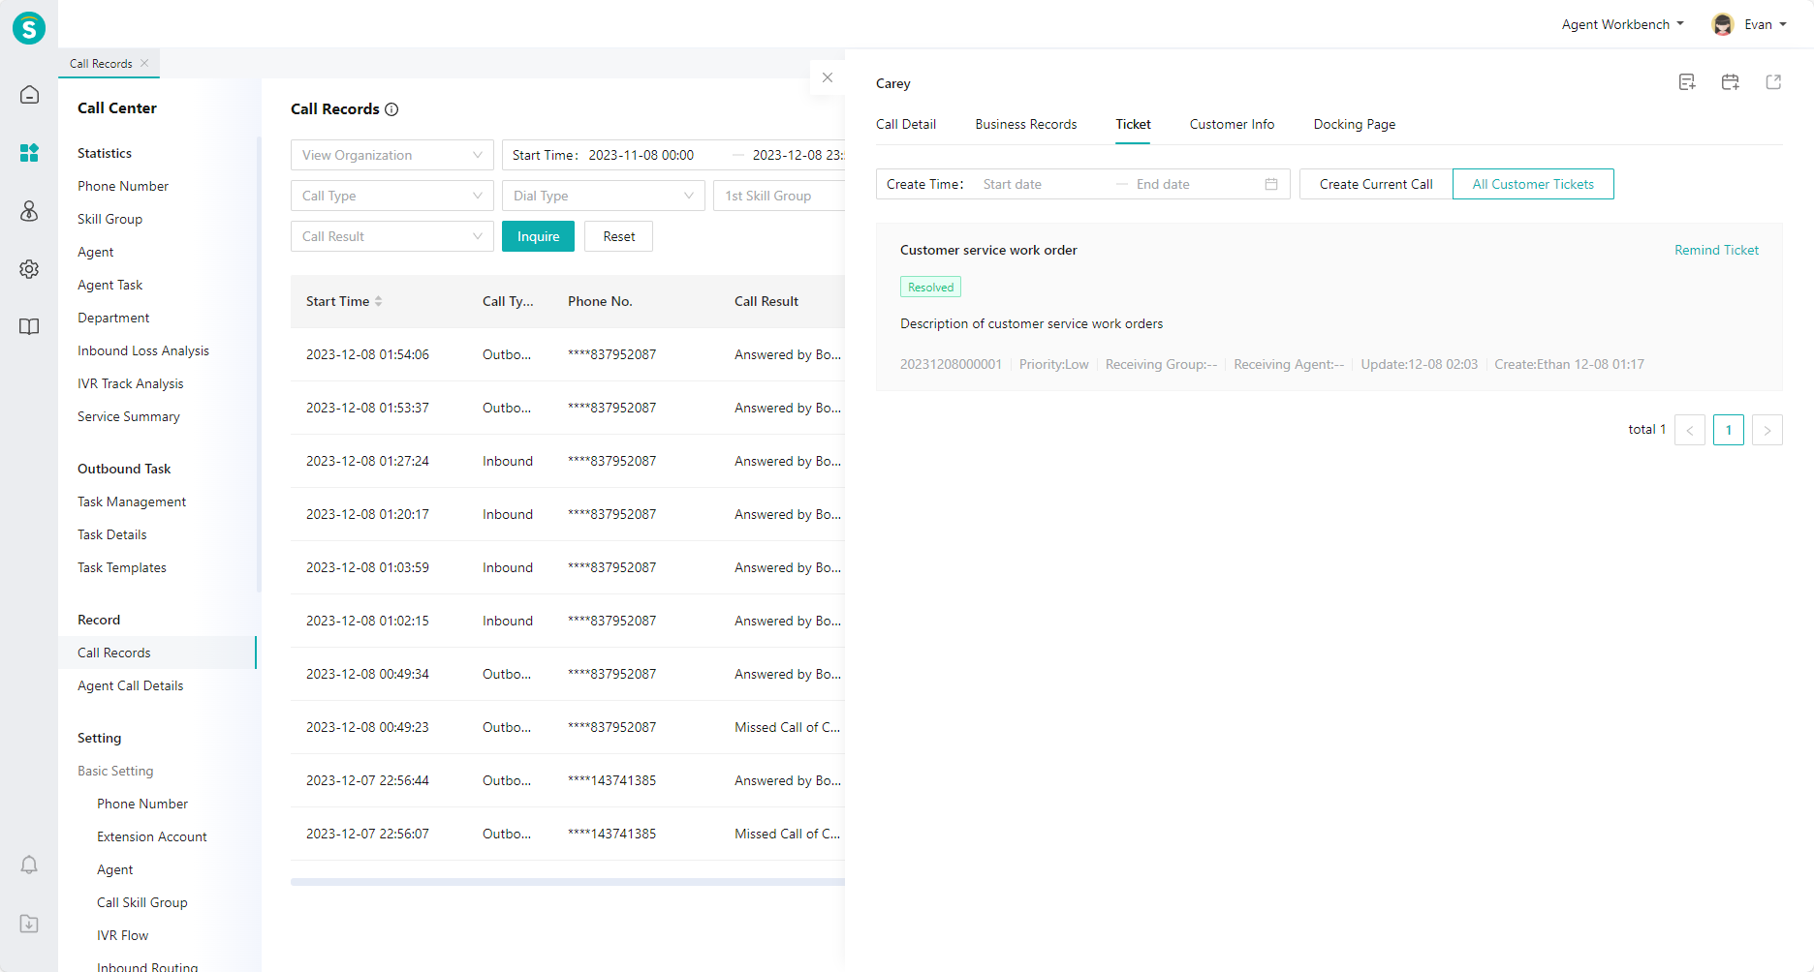Expand the Evan user menu
The height and width of the screenshot is (972, 1814).
point(1766,24)
